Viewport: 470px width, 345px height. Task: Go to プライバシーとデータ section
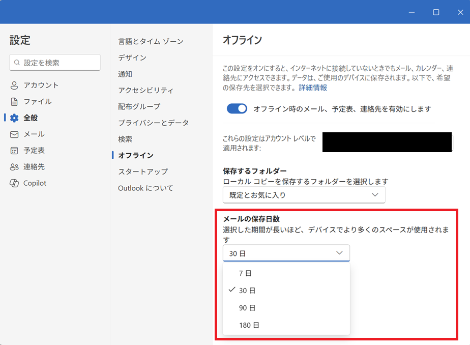pyautogui.click(x=153, y=123)
